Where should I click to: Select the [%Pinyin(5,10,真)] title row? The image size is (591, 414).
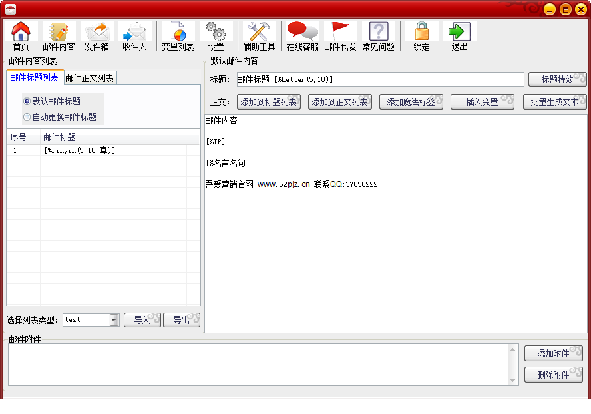click(x=103, y=150)
